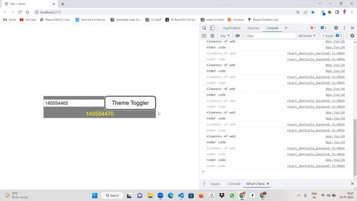Screen dimensions: 357x201
Task: Select the inspect element picker icon
Action: point(204,28)
